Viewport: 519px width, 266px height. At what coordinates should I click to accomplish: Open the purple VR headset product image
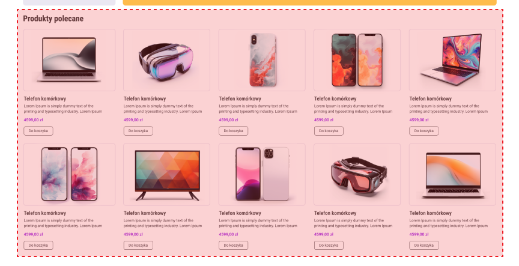166,60
